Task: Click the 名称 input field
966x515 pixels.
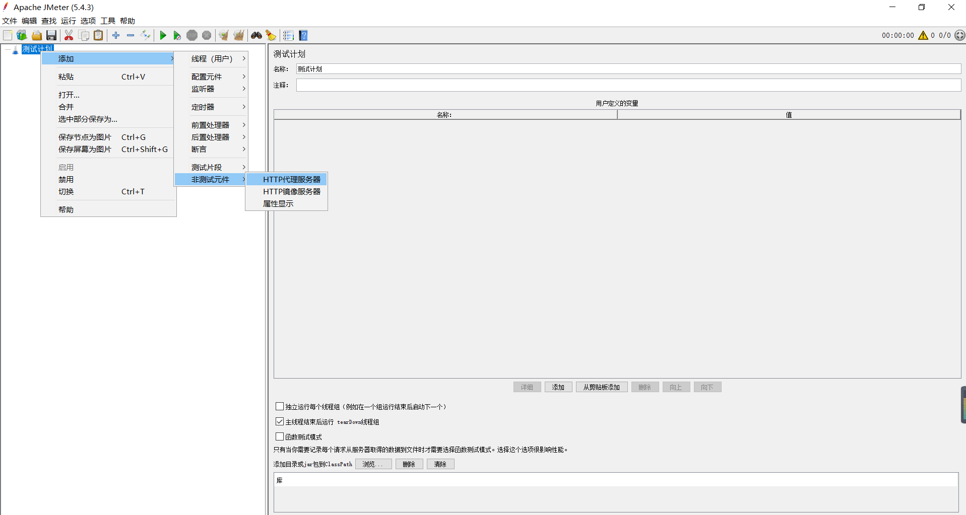Action: click(x=628, y=69)
